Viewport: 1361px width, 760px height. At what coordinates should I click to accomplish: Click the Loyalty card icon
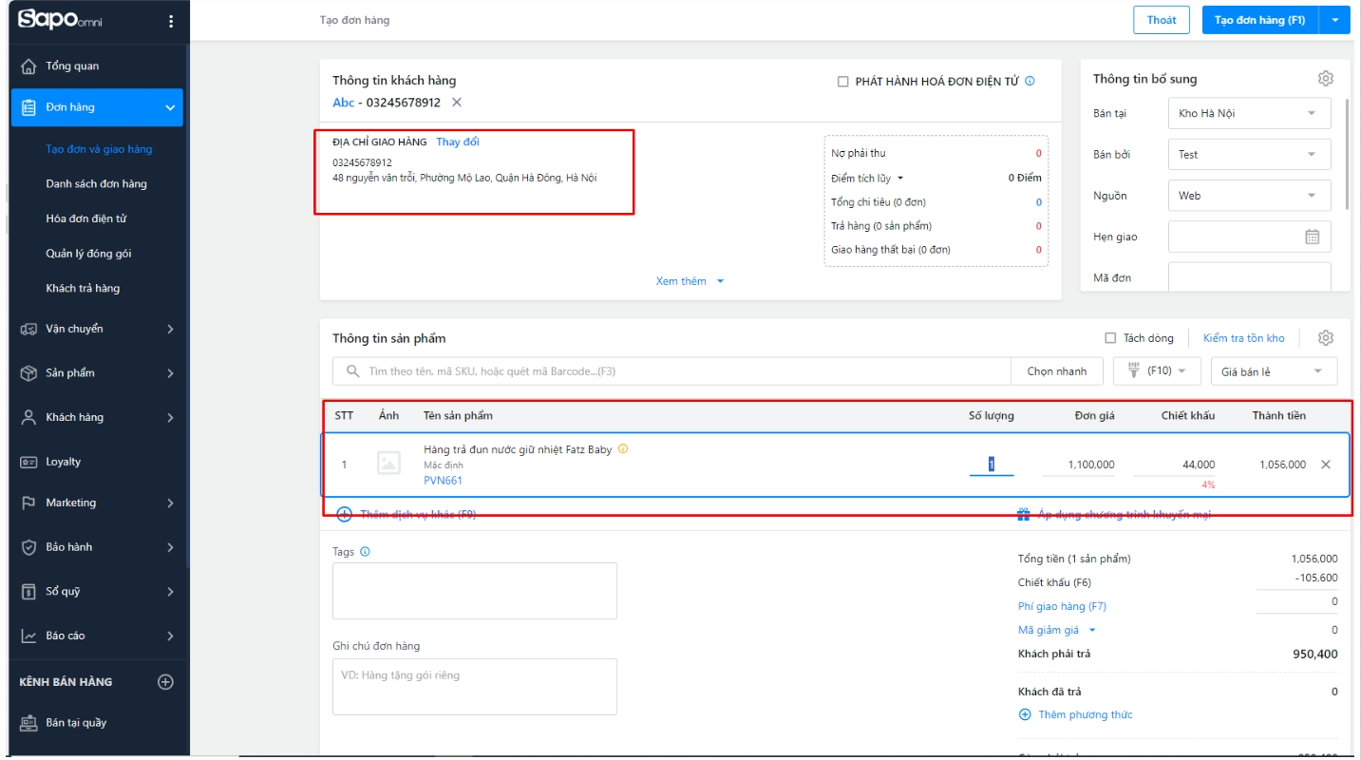click(28, 462)
